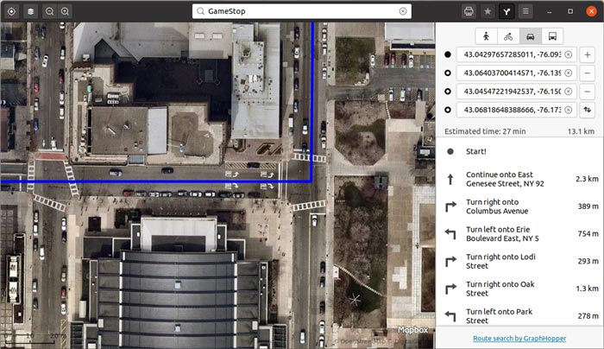Click the Erie Boulevard left-turn arrow

[x=450, y=234]
